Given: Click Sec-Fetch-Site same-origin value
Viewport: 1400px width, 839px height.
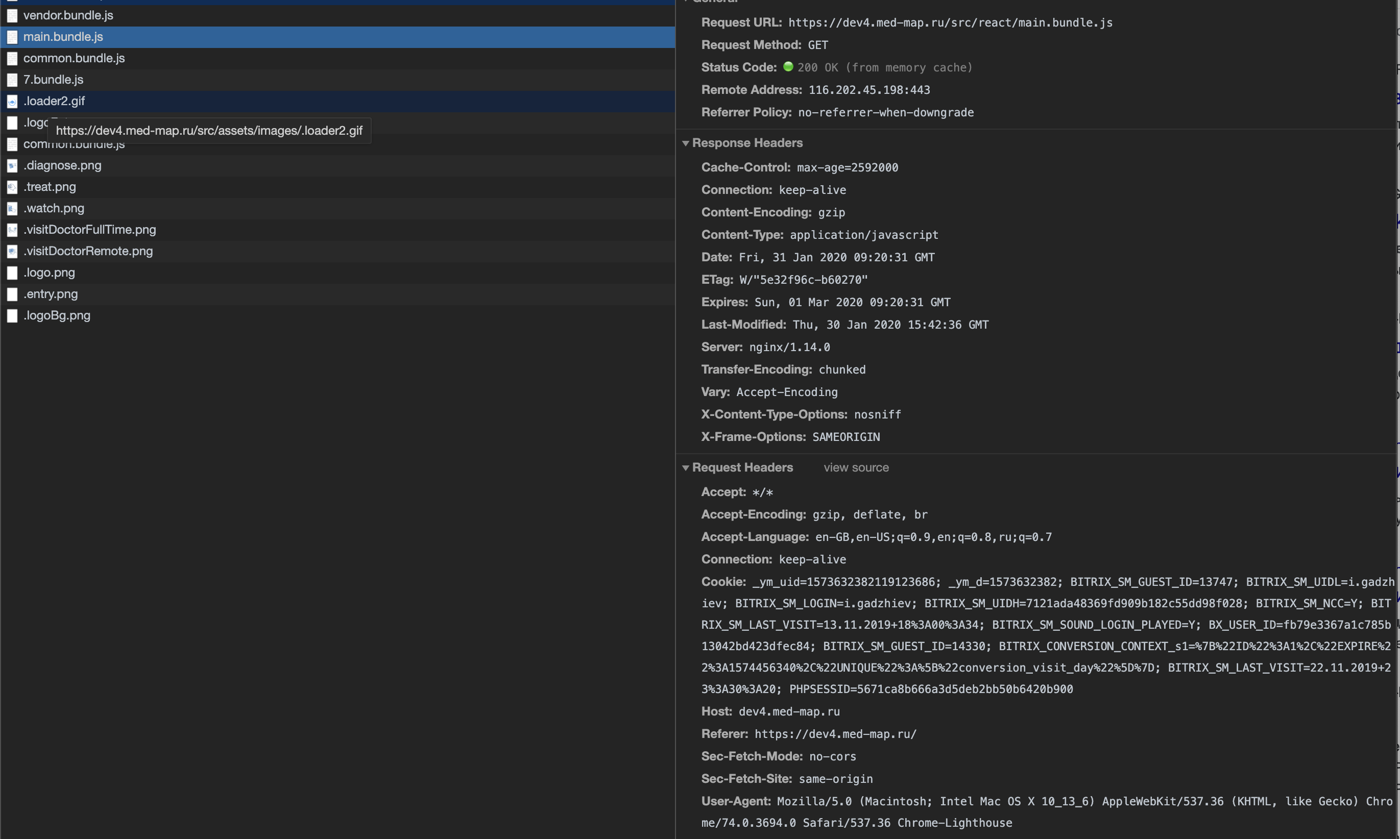Looking at the screenshot, I should (x=836, y=779).
